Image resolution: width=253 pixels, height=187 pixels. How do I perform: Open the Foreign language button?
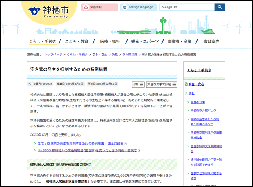tap(138, 7)
